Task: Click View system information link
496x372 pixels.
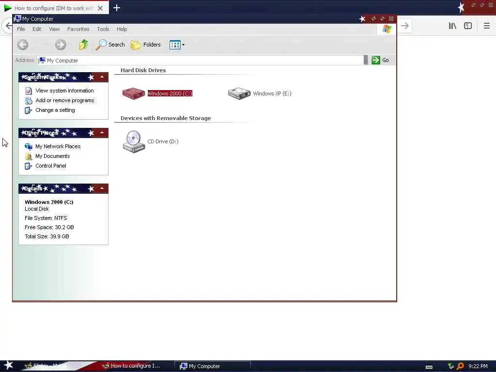Action: pos(64,91)
